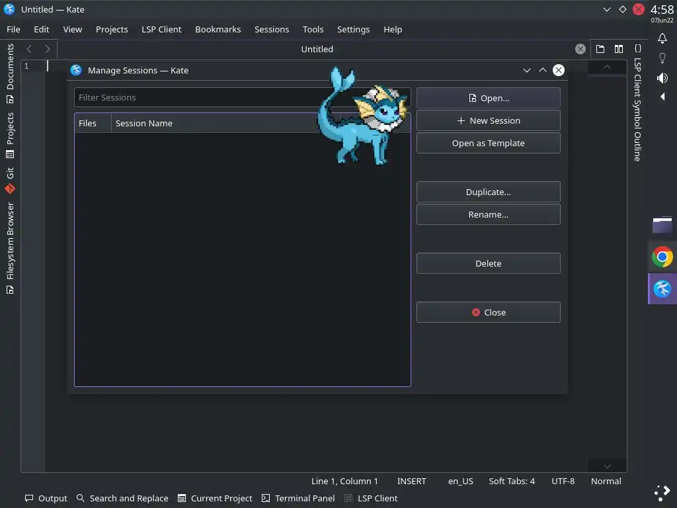This screenshot has width=677, height=508.
Task: Click the lightbulb icon in system tray
Action: tap(662, 58)
